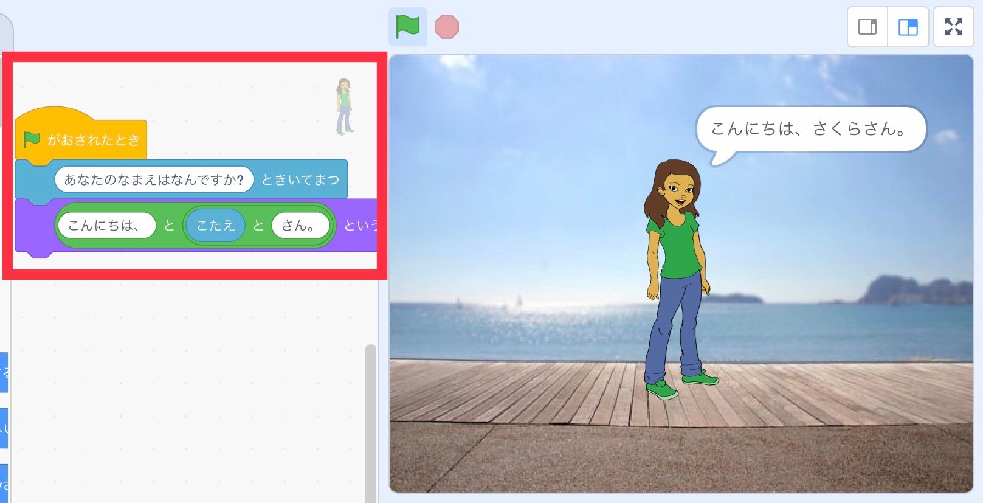The height and width of the screenshot is (503, 983).
Task: Edit the さん。 text field
Action: pyautogui.click(x=300, y=226)
